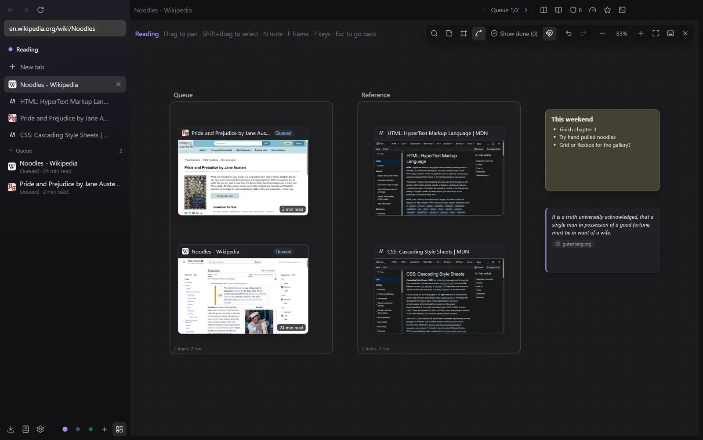
Task: Switch to CSS: Cascading Style Sheets tab
Action: pos(65,135)
